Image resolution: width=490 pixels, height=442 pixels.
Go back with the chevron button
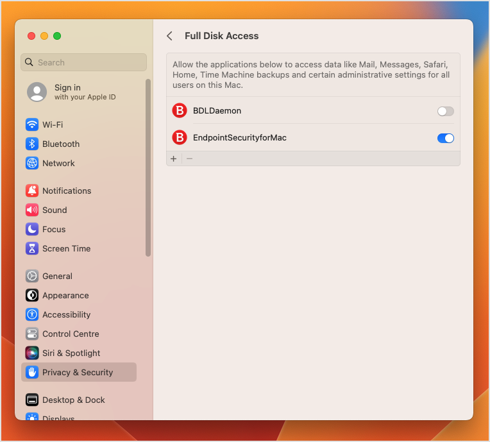point(170,36)
